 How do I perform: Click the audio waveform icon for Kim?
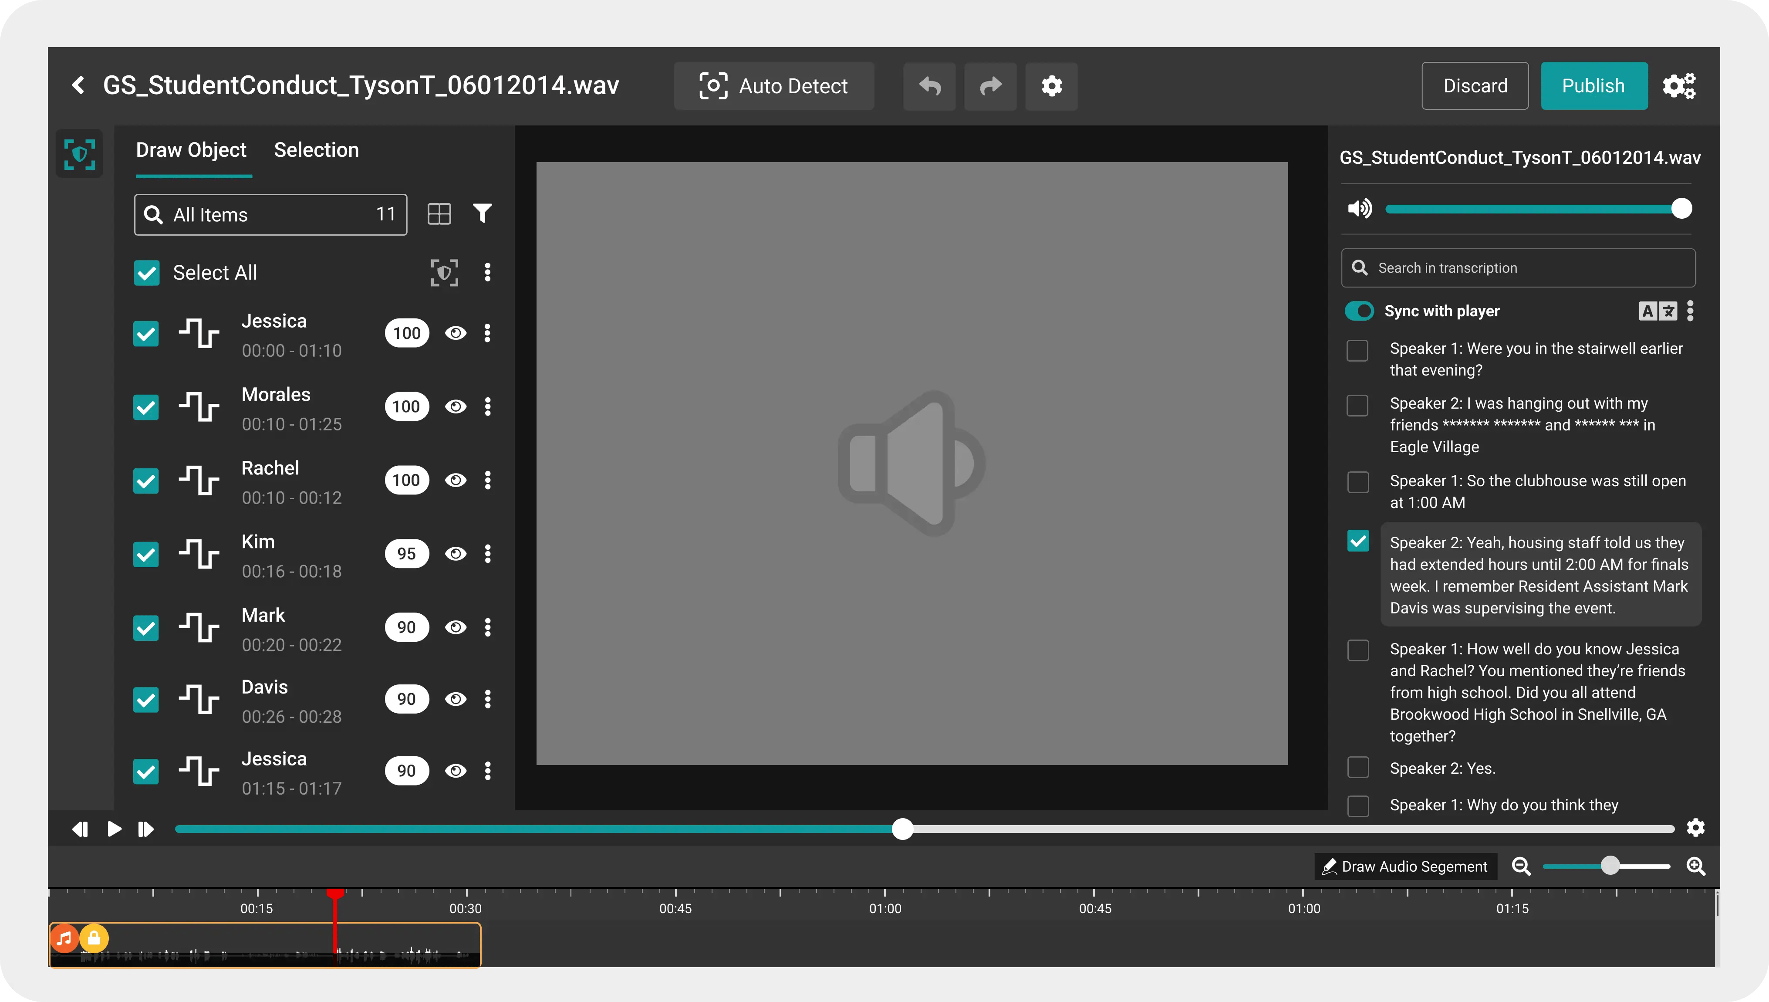point(199,554)
